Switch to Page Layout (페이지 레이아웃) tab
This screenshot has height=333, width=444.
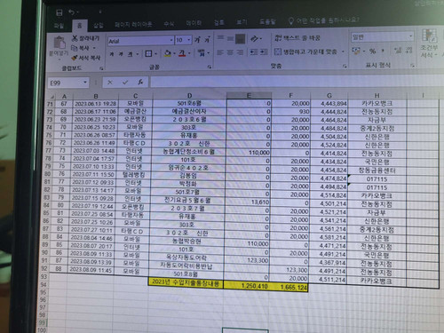[x=133, y=25]
